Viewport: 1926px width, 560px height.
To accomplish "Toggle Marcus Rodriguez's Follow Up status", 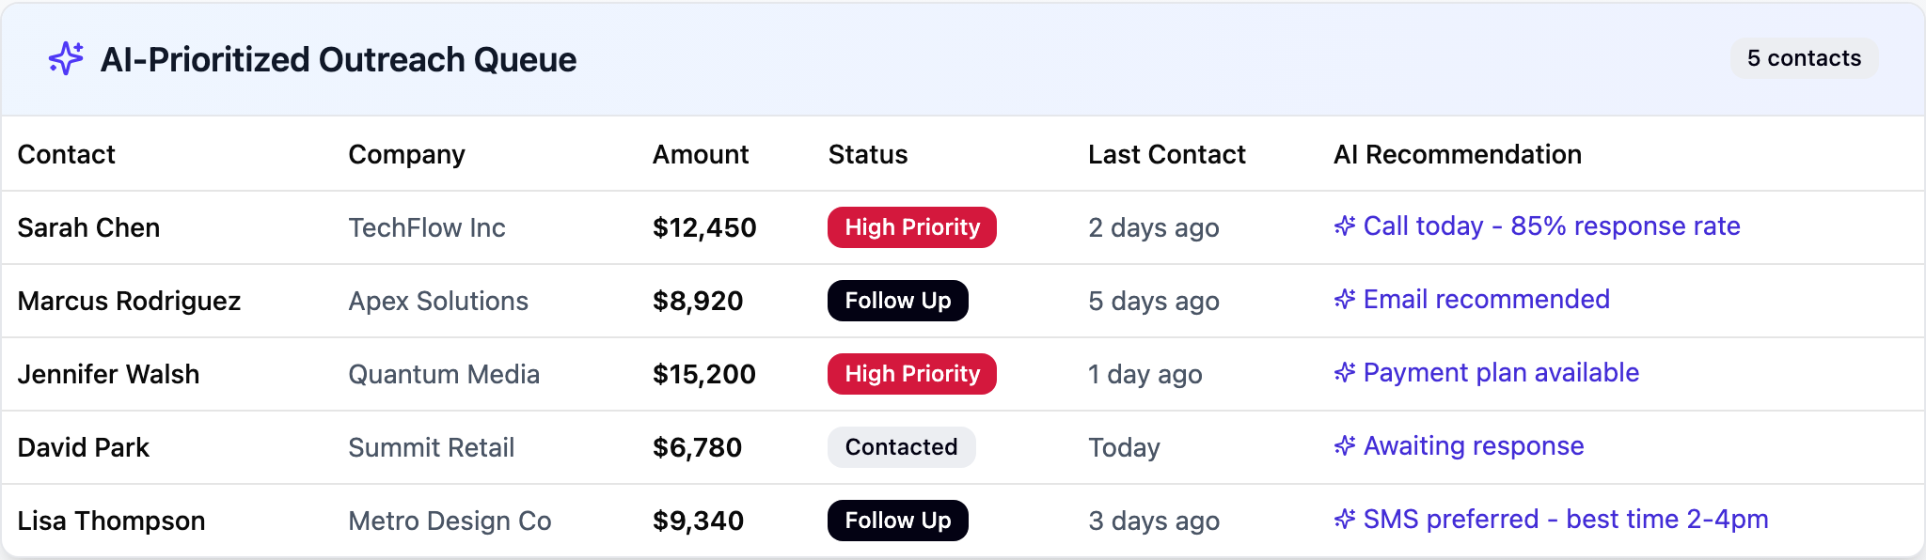I will point(897,300).
